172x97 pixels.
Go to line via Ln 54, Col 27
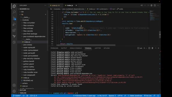(102, 96)
